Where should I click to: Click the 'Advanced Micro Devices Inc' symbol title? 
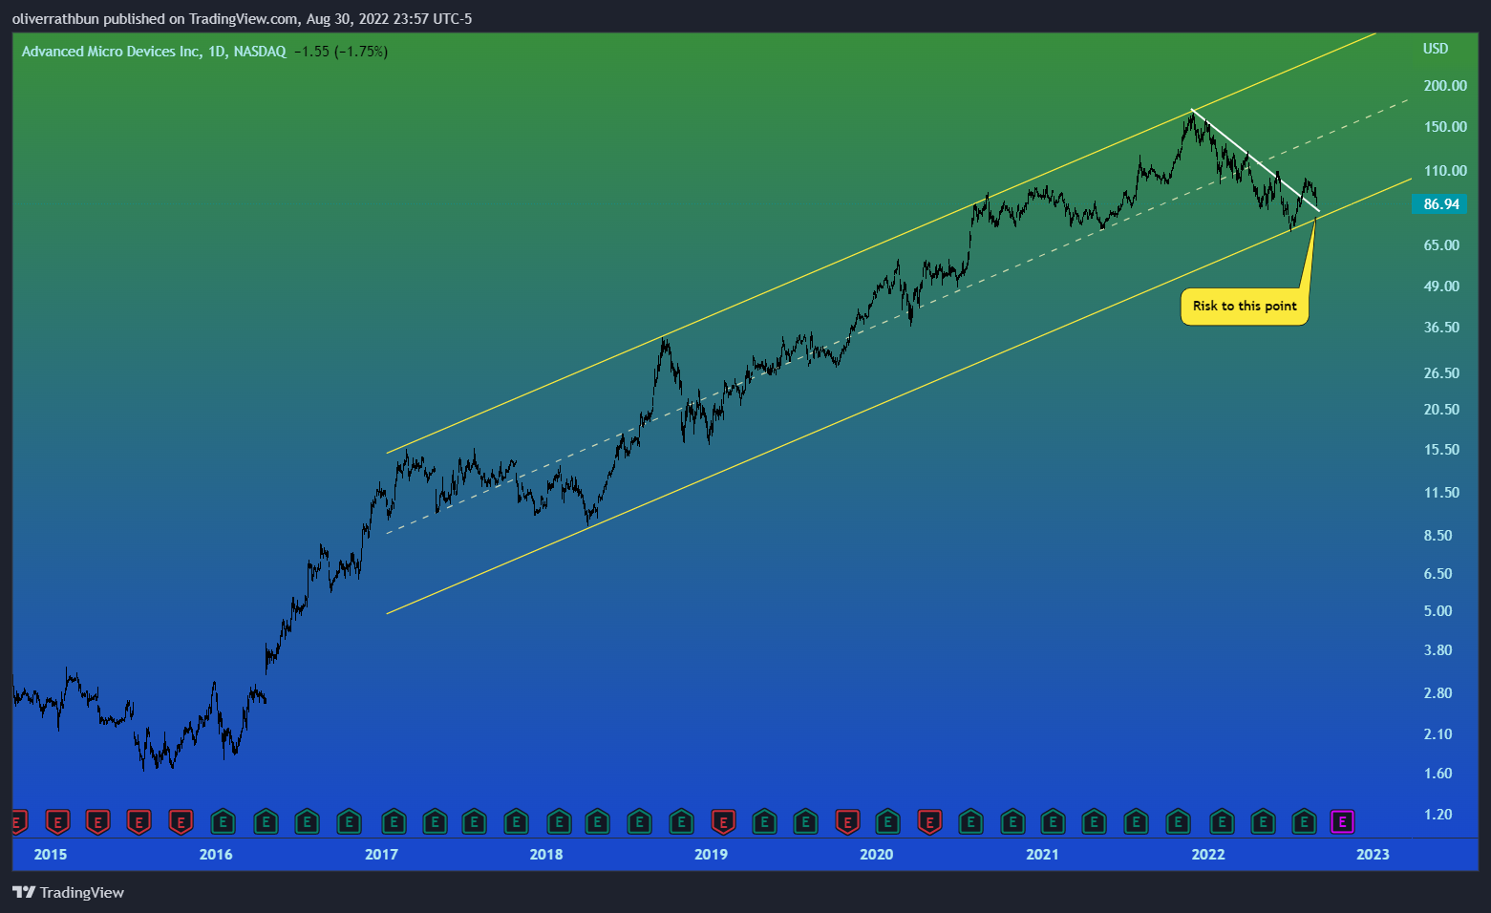click(112, 52)
